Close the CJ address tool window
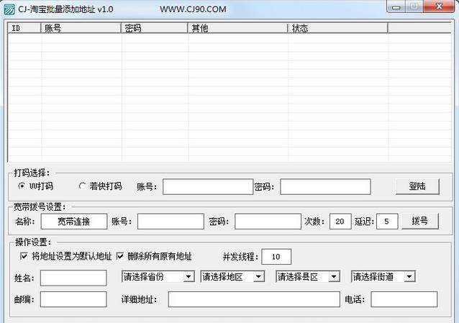459x323 pixels. 440,6
